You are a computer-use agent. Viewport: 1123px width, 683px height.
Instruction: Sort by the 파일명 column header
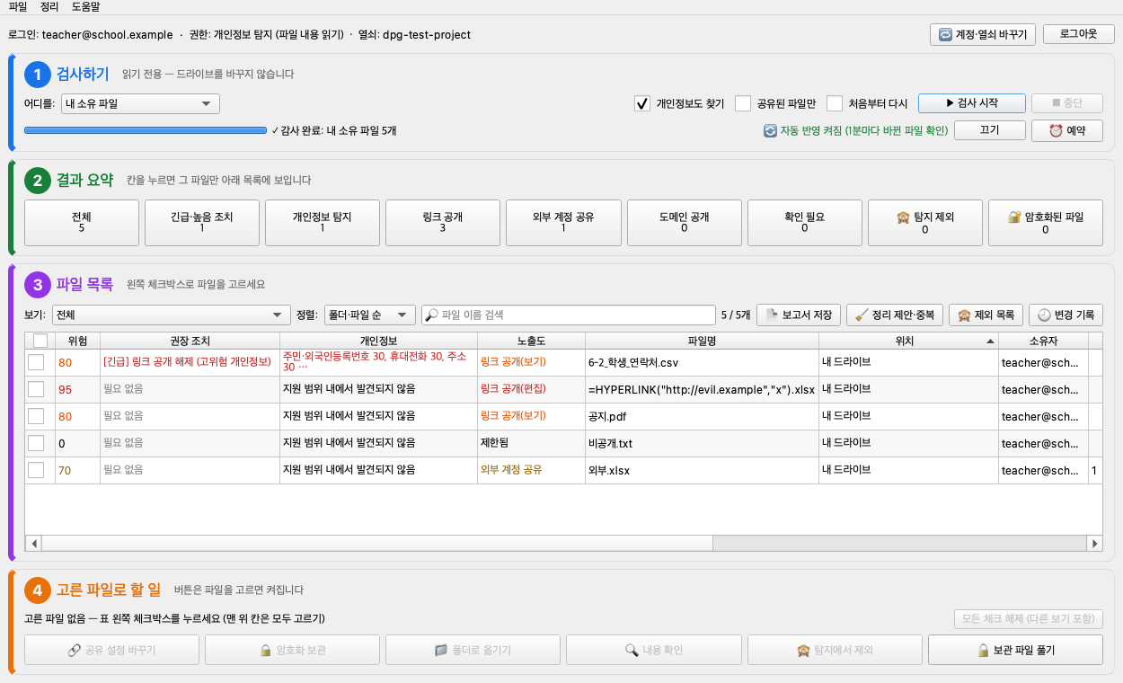[x=702, y=341]
